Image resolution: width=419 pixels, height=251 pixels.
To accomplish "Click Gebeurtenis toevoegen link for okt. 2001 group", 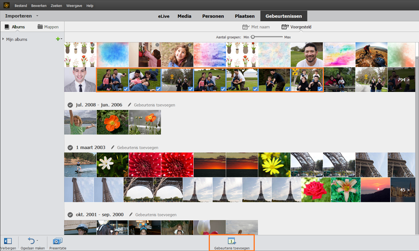I will point(156,215).
